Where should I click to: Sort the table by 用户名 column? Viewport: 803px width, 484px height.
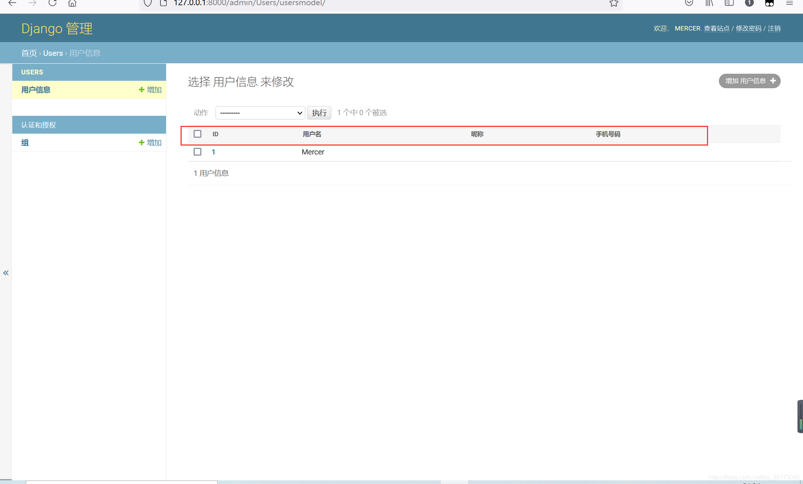pos(312,134)
